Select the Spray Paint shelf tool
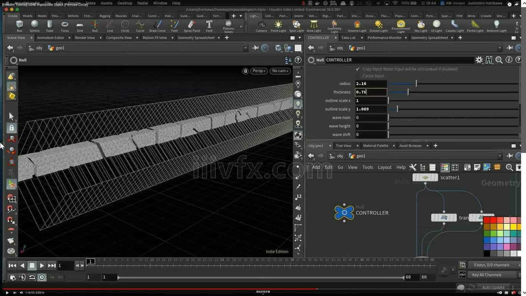The image size is (526, 296). 192,26
